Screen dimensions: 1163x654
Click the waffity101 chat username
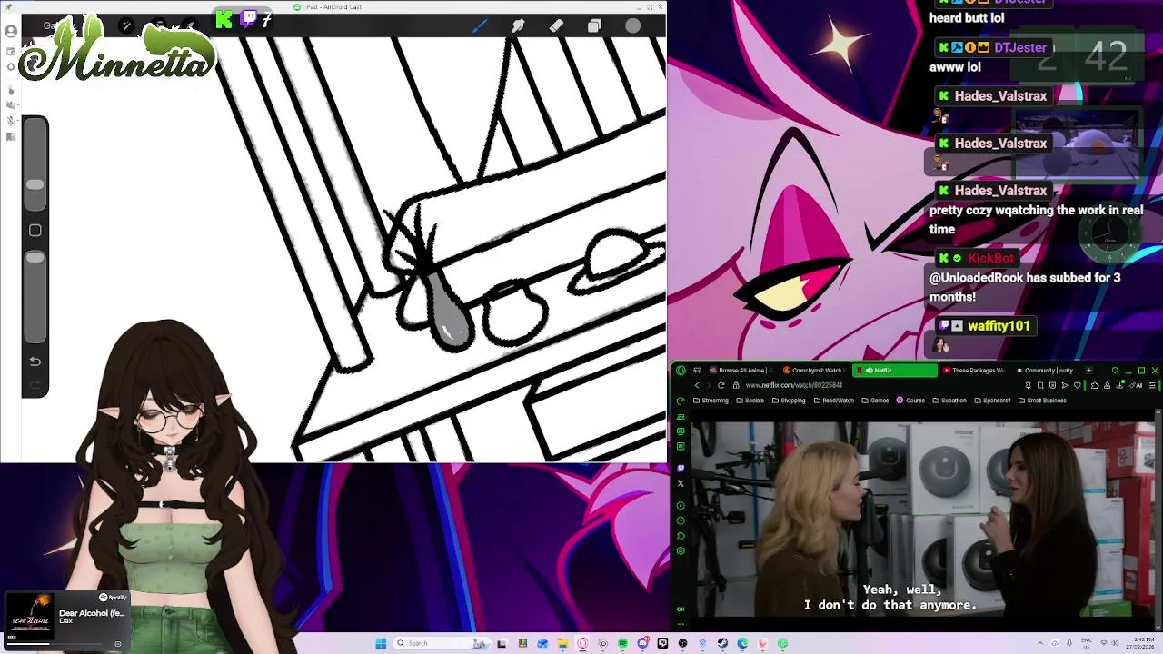[999, 326]
